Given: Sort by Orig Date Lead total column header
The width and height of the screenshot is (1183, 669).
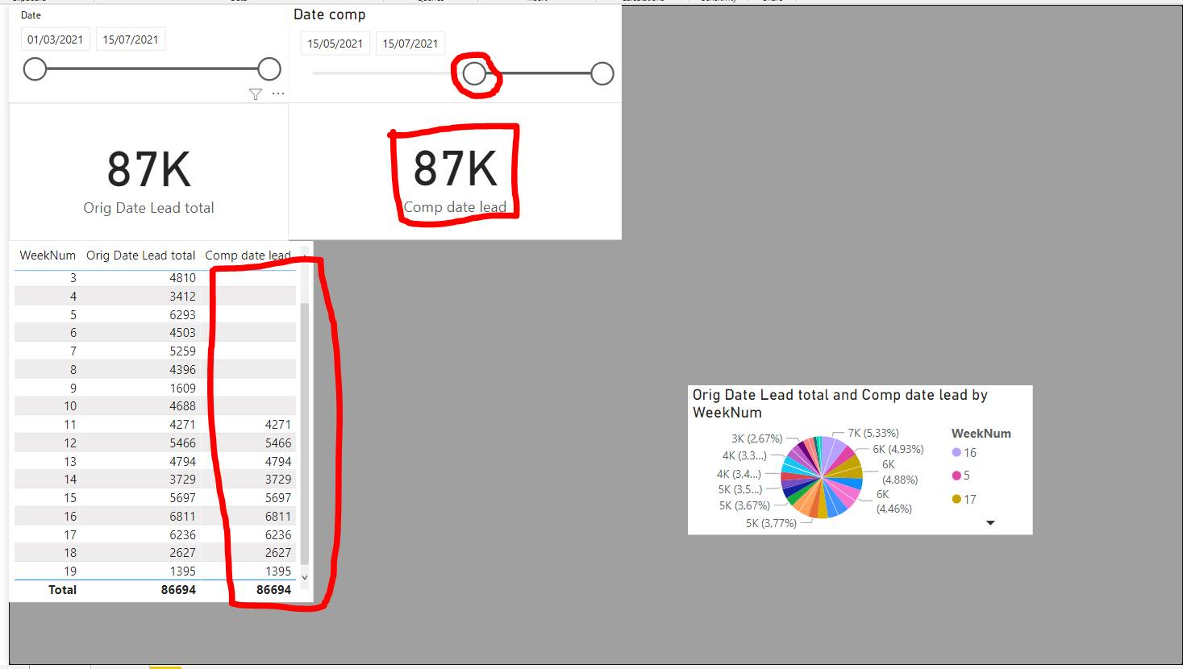Looking at the screenshot, I should (141, 256).
